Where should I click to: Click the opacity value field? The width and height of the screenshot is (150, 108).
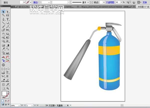(x=118, y=2)
